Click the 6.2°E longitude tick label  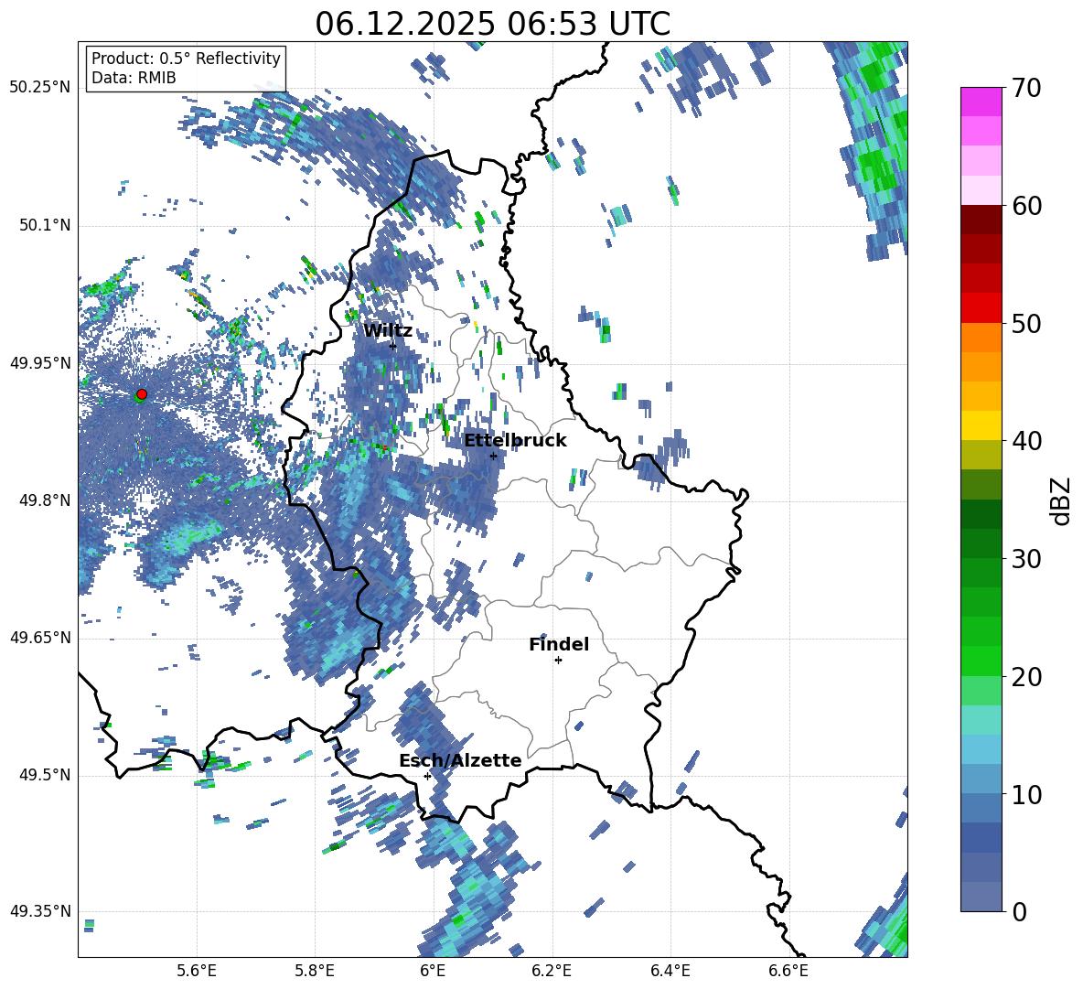tap(552, 971)
